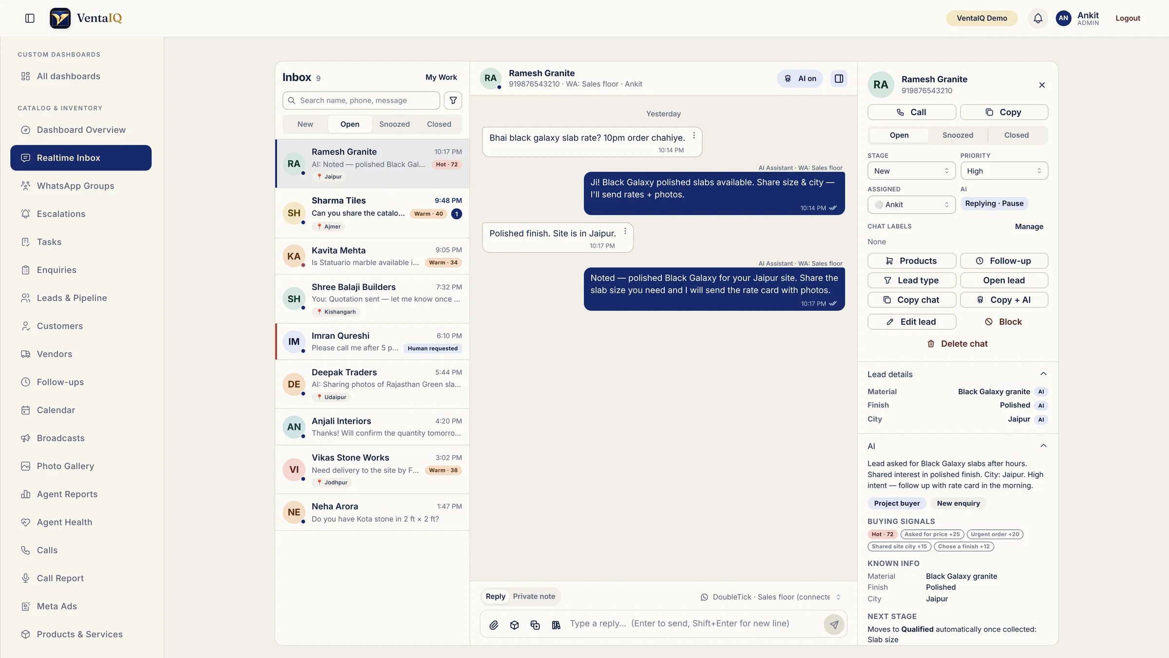1169x658 pixels.
Task: Open message options for 'Polished finish. Site is in Jaipur.'
Action: [625, 231]
